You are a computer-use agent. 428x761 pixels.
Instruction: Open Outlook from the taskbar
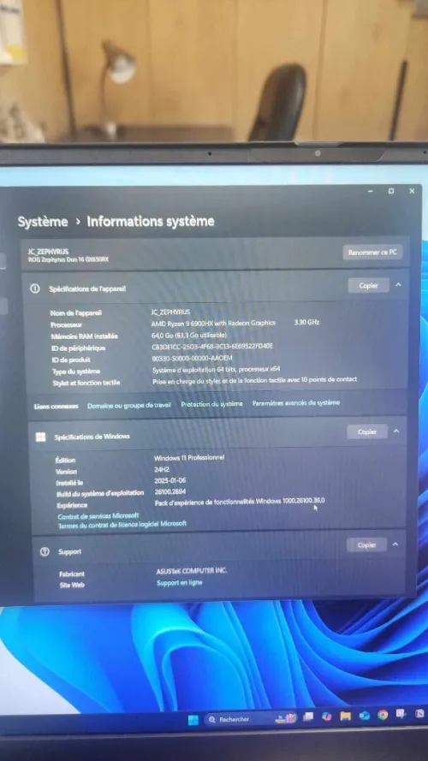(x=364, y=716)
